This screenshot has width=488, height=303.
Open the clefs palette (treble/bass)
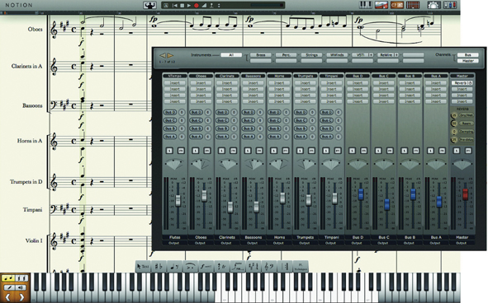[x=269, y=267]
